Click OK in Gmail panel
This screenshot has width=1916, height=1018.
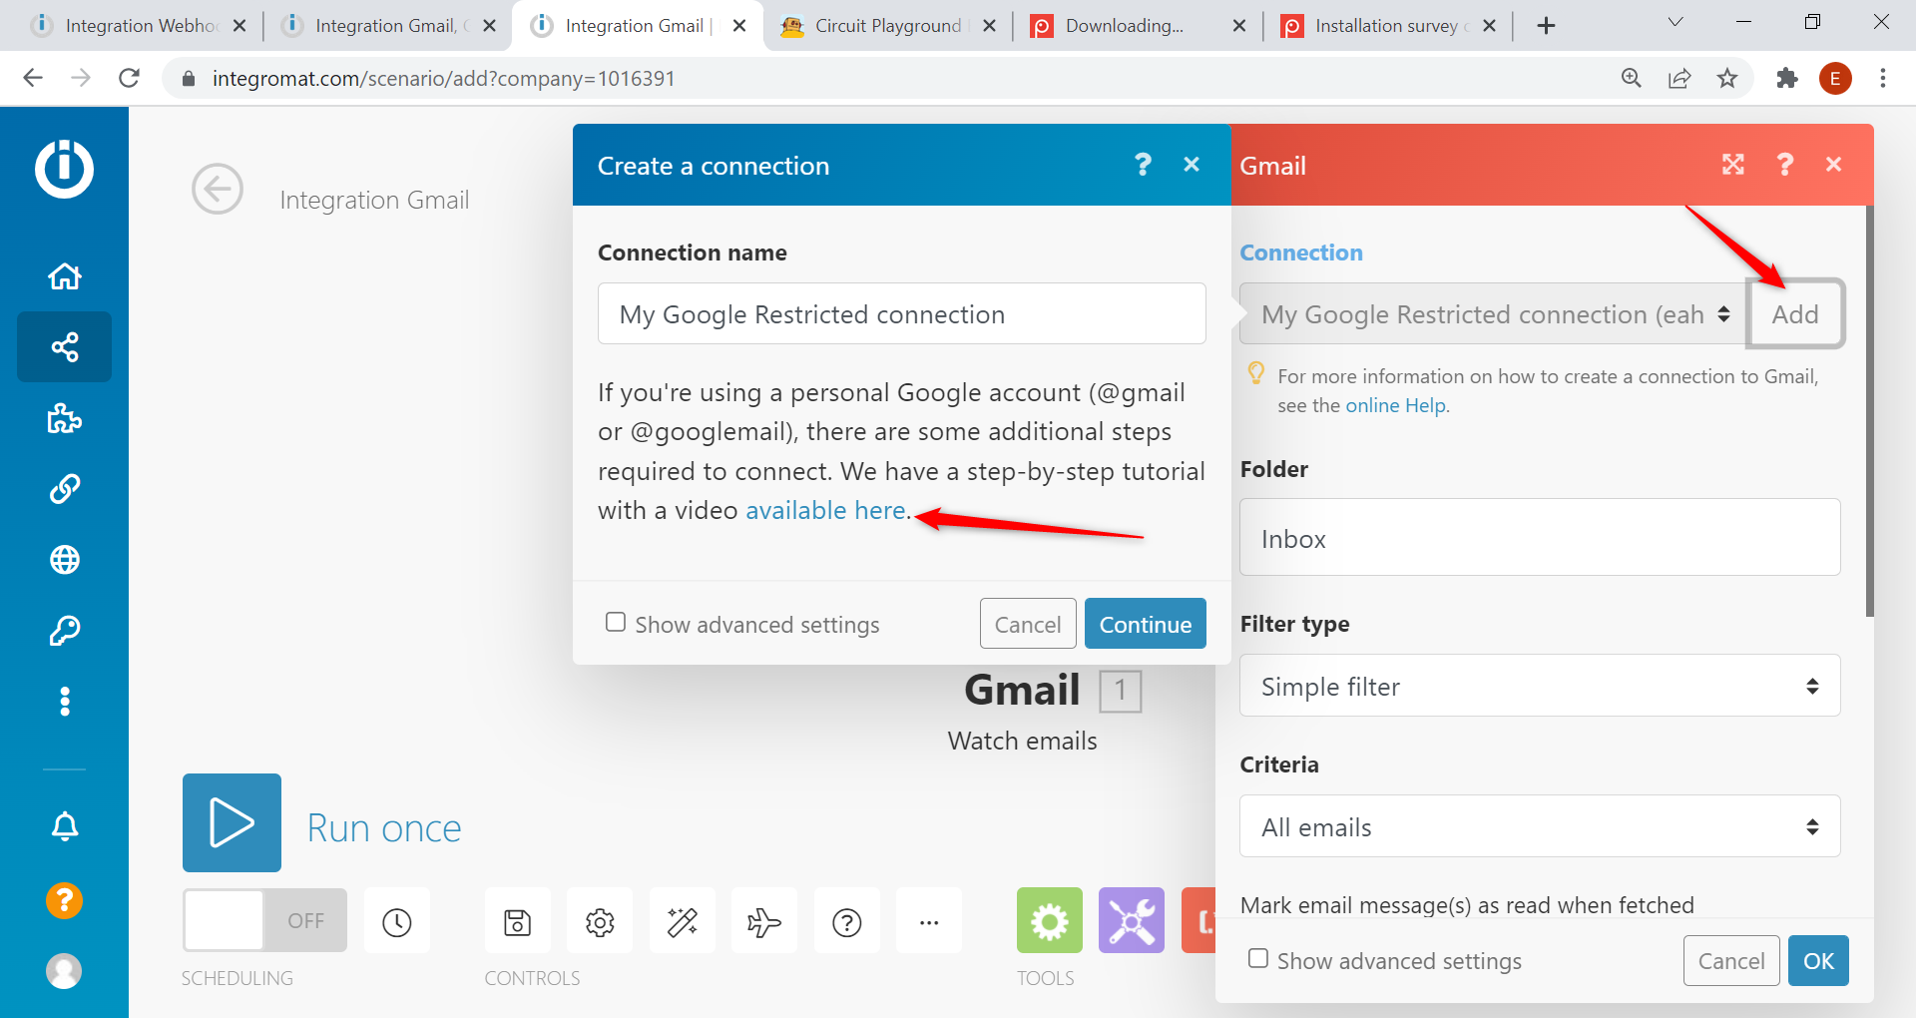click(x=1818, y=960)
